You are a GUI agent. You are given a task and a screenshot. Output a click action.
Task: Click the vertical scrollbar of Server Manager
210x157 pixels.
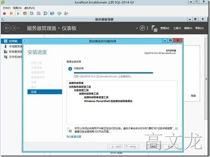pos(206,79)
